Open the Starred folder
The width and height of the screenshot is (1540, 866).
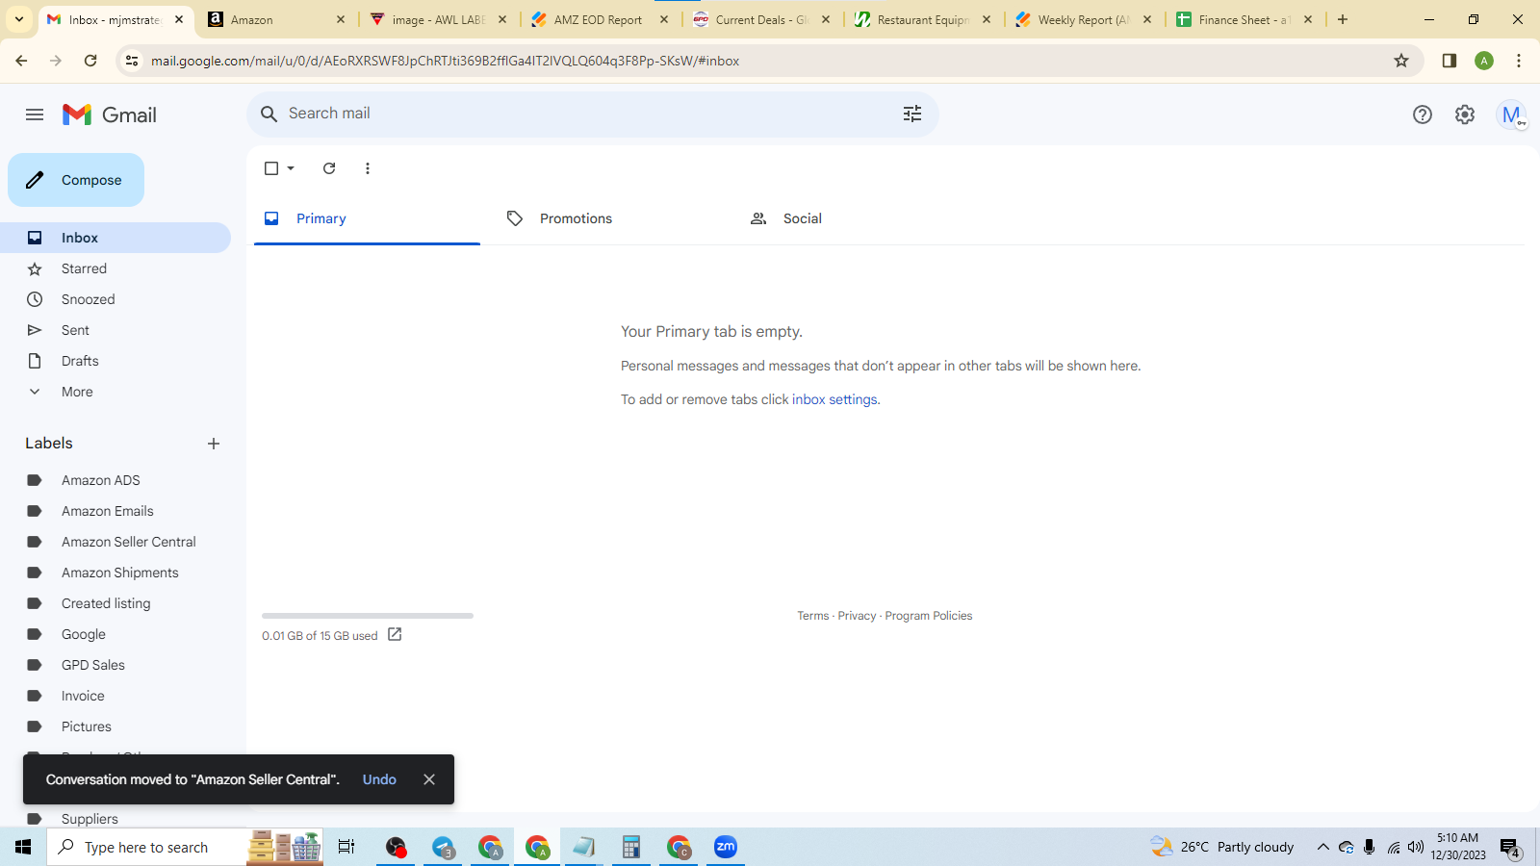pyautogui.click(x=115, y=268)
